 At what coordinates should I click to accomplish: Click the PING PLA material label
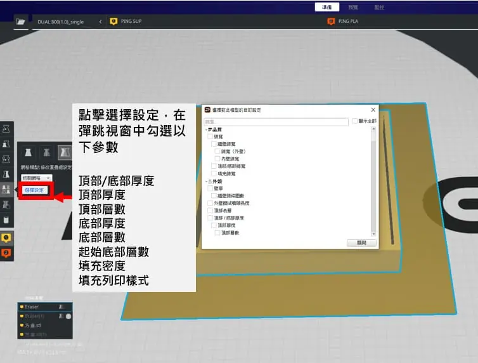coord(348,21)
